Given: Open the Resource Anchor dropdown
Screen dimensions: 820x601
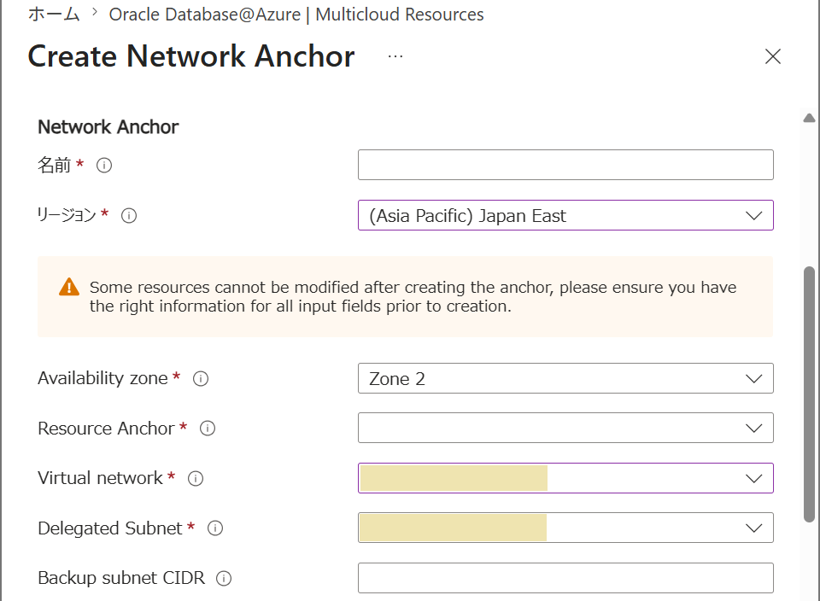Looking at the screenshot, I should [565, 428].
